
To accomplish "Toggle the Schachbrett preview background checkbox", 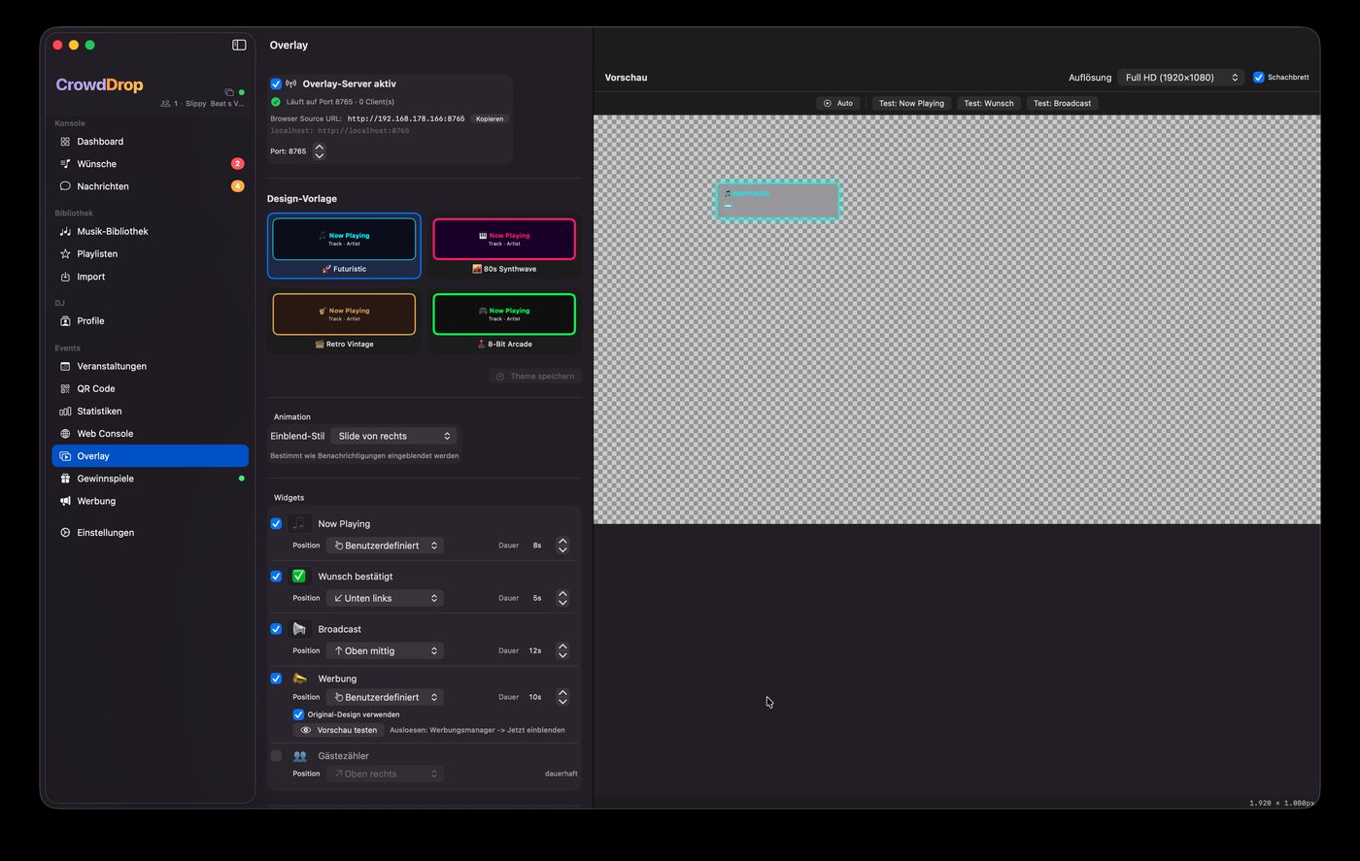I will [1259, 77].
